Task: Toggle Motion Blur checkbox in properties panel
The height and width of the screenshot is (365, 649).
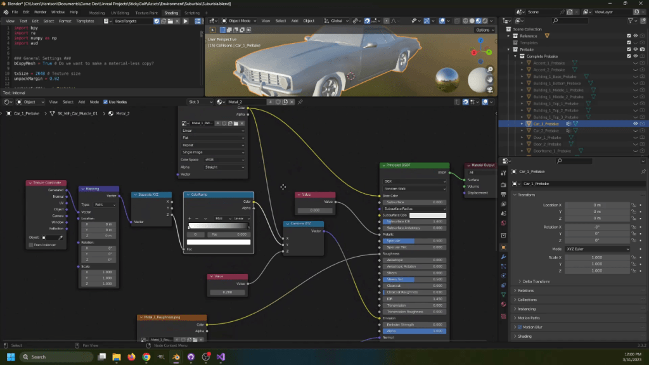Action: (x=521, y=327)
